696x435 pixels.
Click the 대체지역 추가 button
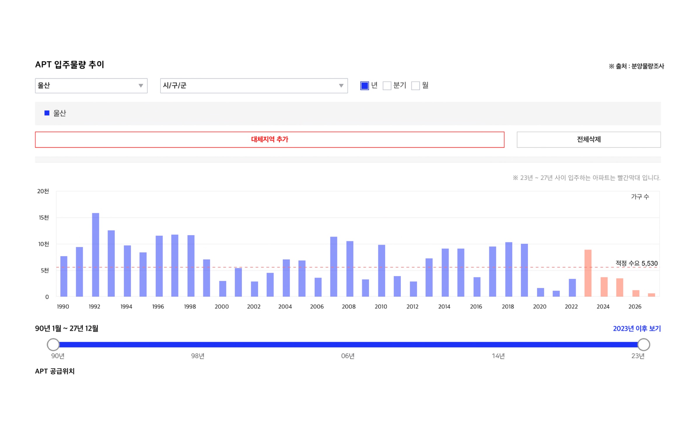click(269, 139)
